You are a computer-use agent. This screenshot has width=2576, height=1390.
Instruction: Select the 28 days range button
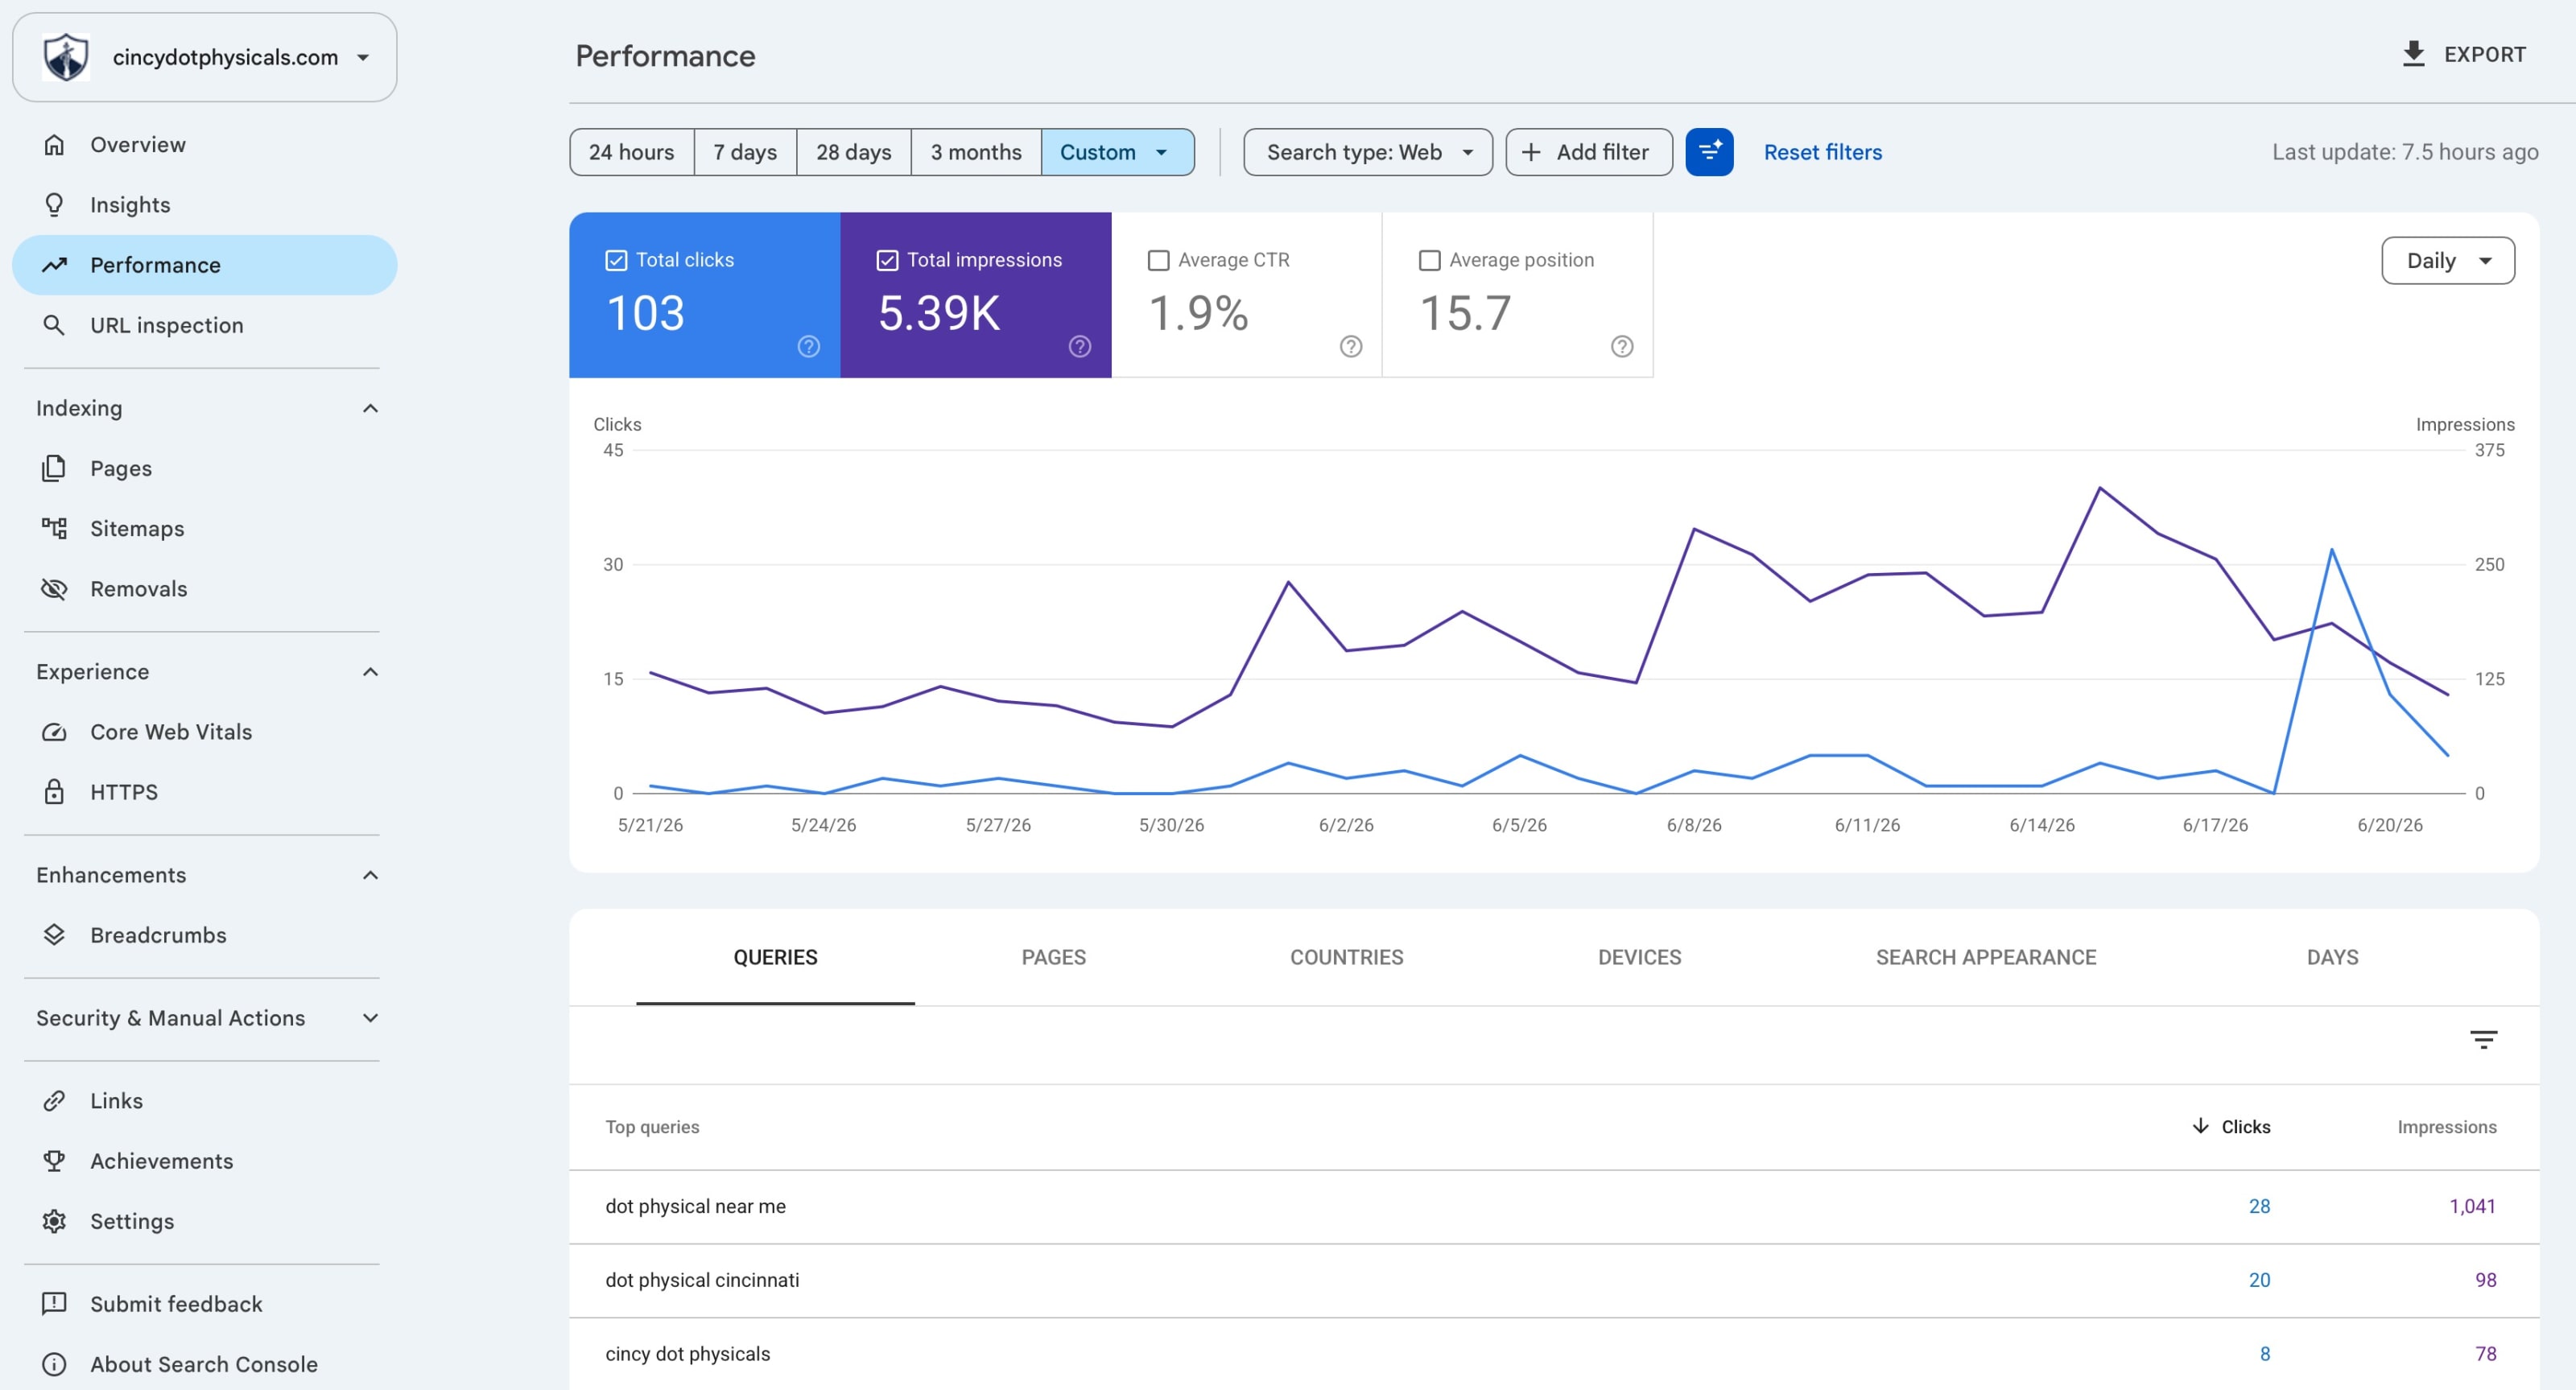[x=853, y=152]
